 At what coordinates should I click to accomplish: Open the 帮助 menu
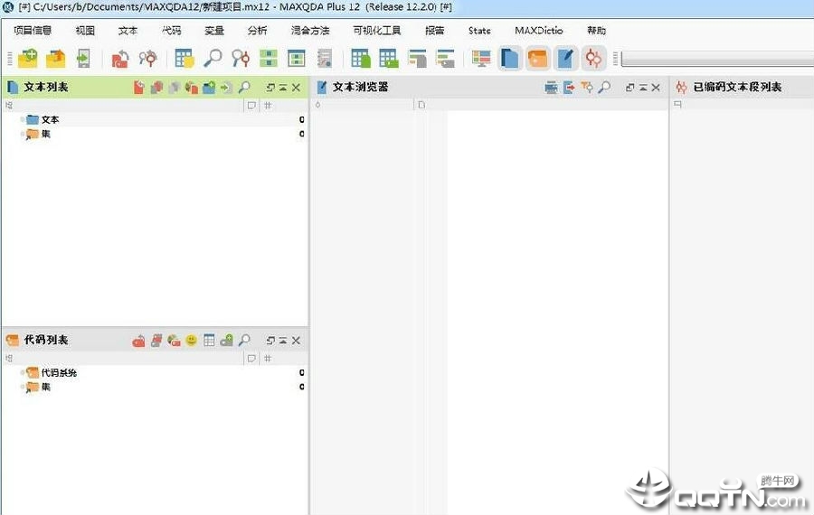(x=597, y=31)
